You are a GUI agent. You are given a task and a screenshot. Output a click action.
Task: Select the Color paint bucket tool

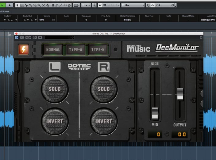pyautogui.click(x=69, y=5)
